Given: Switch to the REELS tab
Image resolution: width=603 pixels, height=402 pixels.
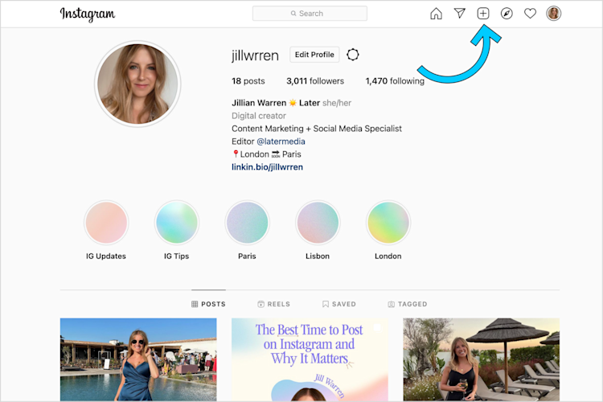Looking at the screenshot, I should click(x=274, y=304).
